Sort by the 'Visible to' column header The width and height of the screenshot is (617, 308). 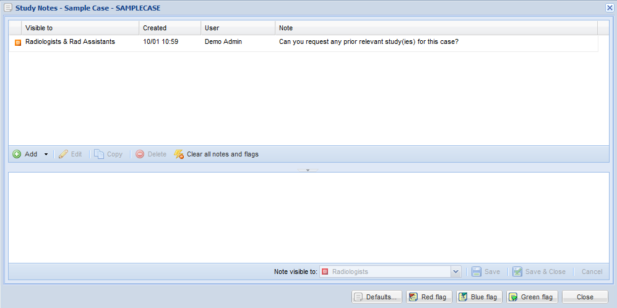tap(80, 28)
